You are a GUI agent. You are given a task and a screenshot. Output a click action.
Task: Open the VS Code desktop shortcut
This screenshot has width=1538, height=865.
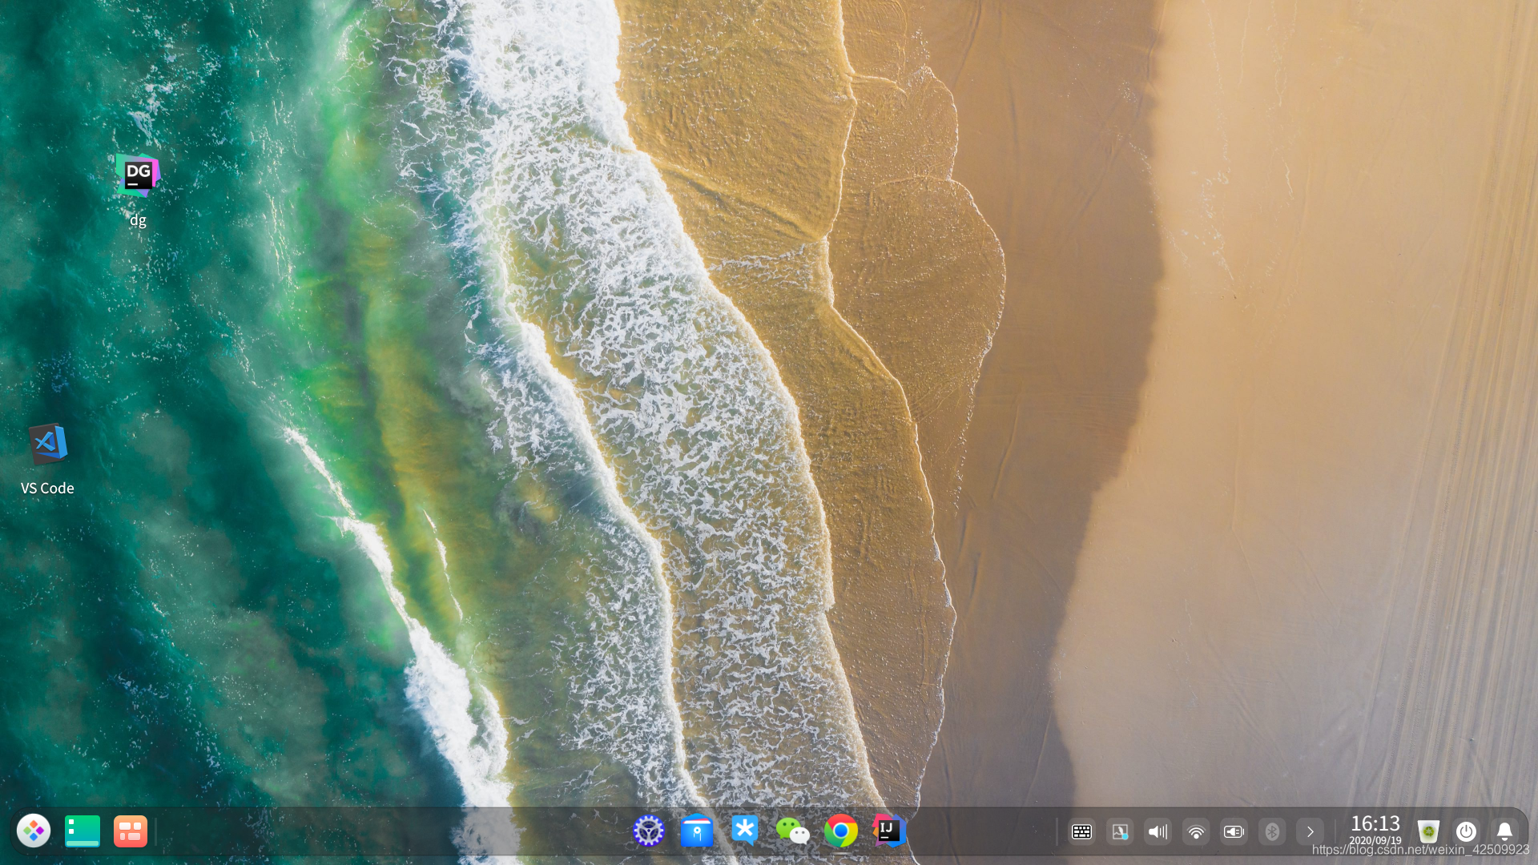pos(48,444)
